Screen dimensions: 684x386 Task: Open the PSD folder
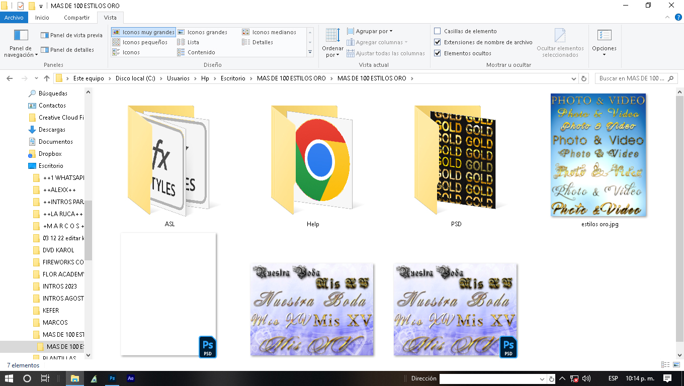(456, 161)
